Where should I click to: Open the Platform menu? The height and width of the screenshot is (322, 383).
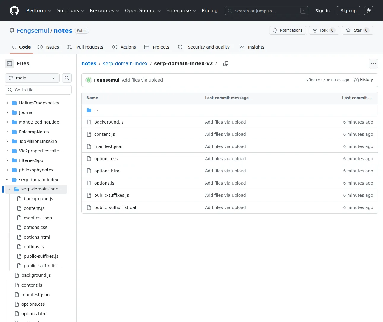[x=39, y=11]
